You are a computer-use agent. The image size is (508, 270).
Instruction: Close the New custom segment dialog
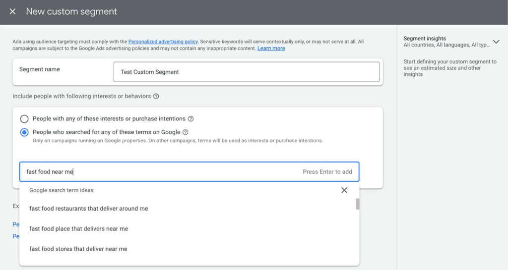point(12,11)
